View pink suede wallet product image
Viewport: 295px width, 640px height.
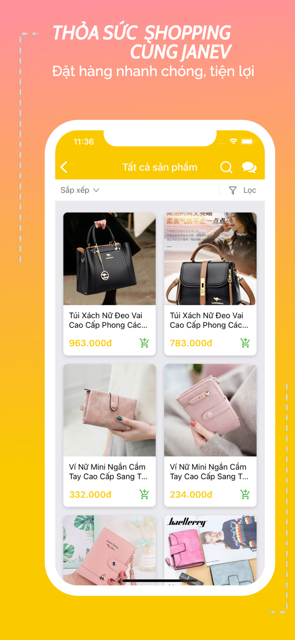109,410
